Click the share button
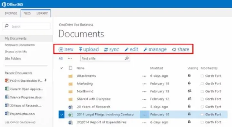The image size is (232, 127). coord(181,49)
